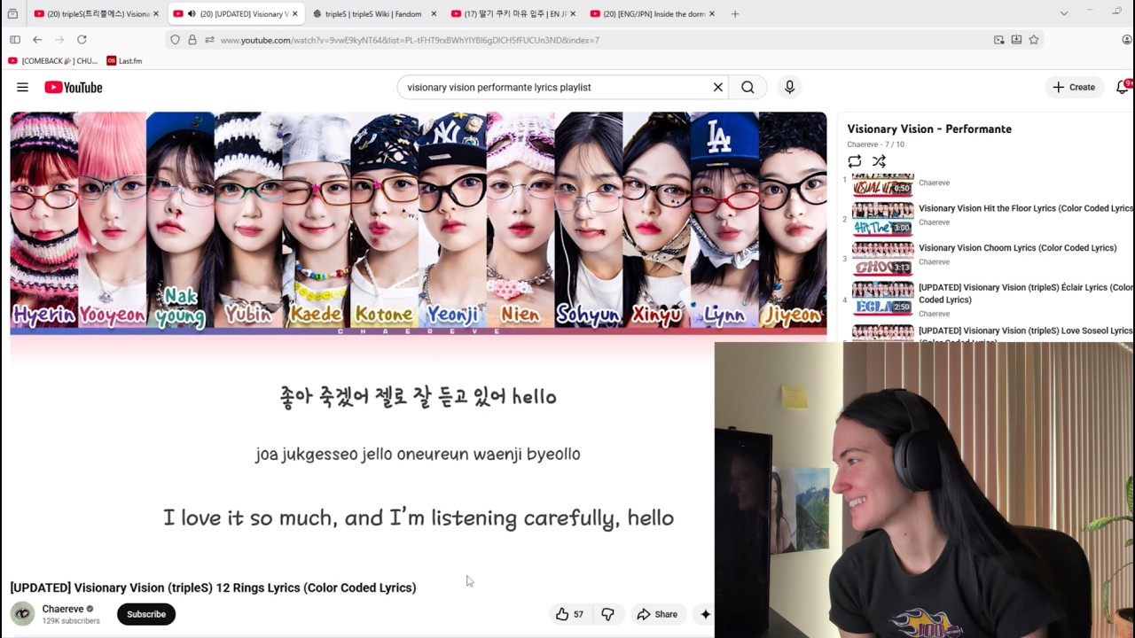Viewport: 1135px width, 638px height.
Task: Close the active Visionary Vision tab
Action: (294, 13)
